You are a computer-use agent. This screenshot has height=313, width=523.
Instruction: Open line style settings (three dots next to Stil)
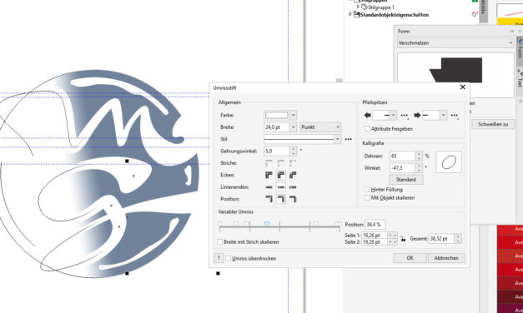coord(348,139)
